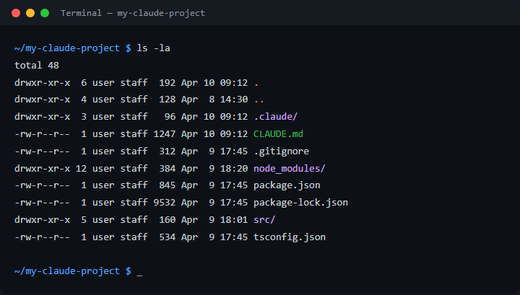Click the size '384' in the node_modules row
Screen dimensions: 520x295
click(167, 169)
